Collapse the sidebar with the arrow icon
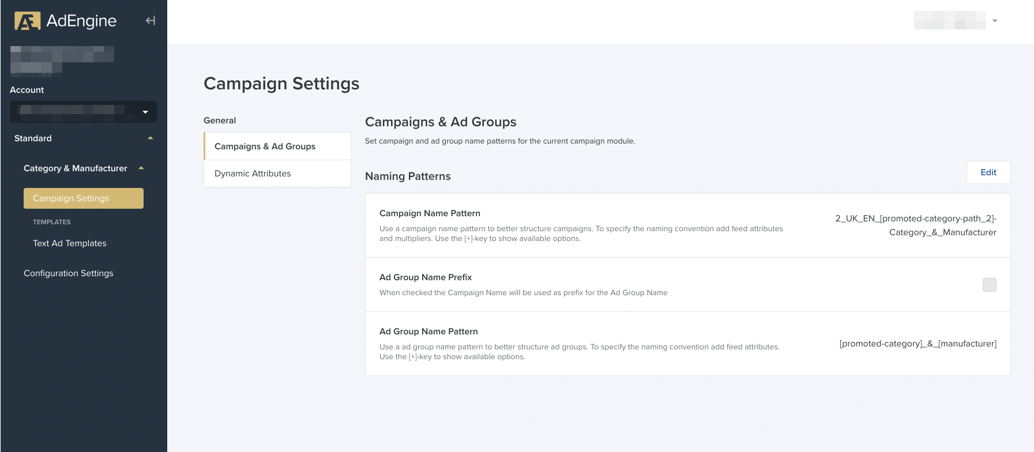The image size is (1034, 452). [151, 21]
